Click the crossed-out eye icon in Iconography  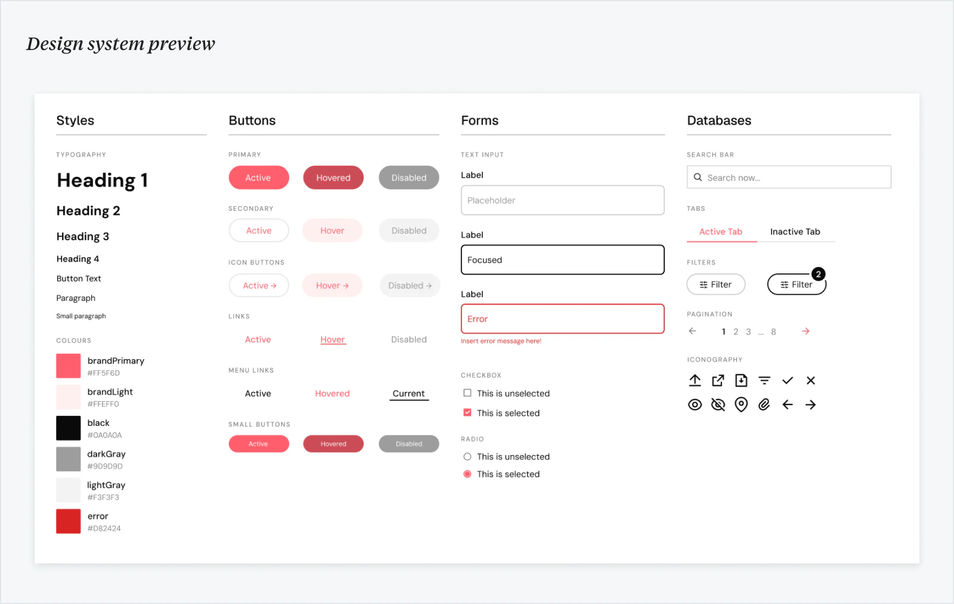718,405
